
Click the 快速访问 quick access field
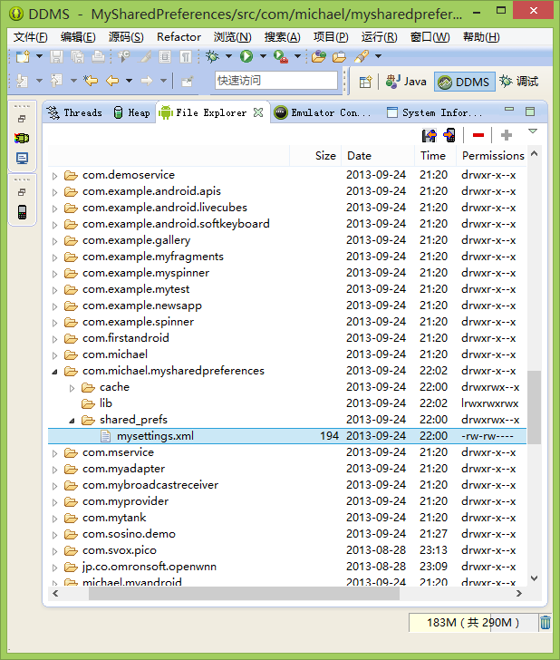[x=276, y=81]
